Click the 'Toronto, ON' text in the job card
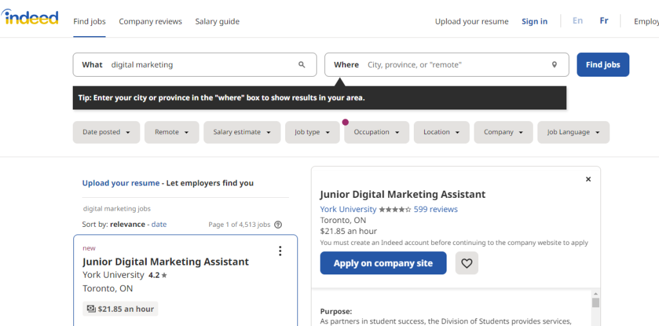 [x=107, y=289]
